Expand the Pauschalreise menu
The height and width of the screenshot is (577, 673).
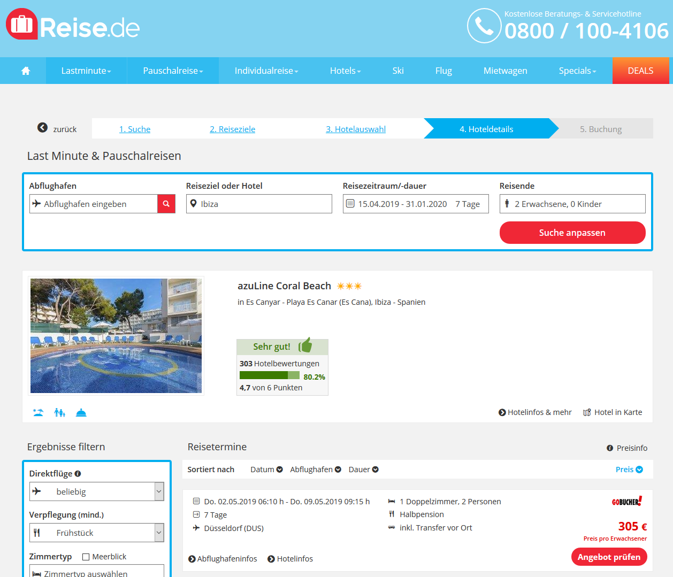[173, 71]
